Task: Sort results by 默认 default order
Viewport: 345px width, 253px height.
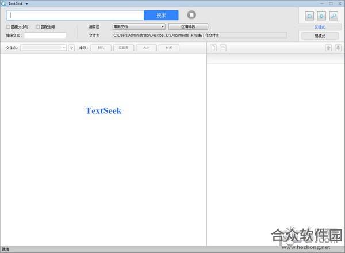Action: tap(101, 48)
